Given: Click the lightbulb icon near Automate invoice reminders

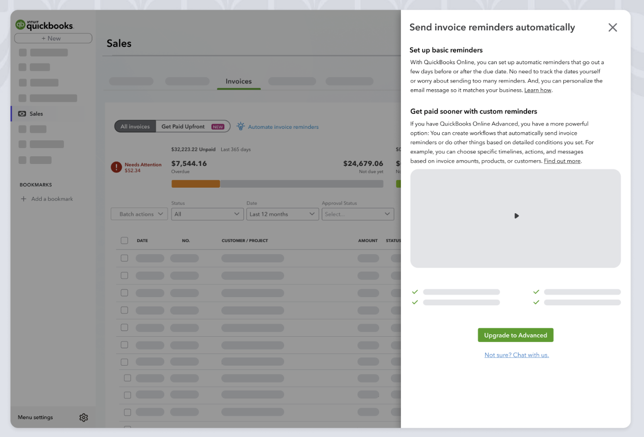Looking at the screenshot, I should (x=241, y=126).
